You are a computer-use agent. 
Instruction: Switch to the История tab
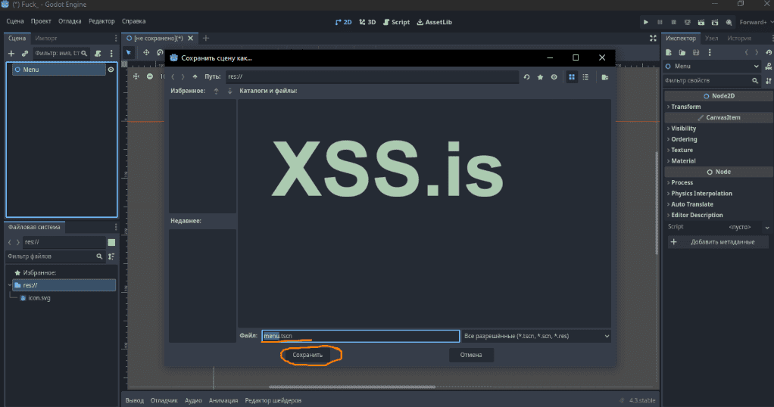[739, 38]
